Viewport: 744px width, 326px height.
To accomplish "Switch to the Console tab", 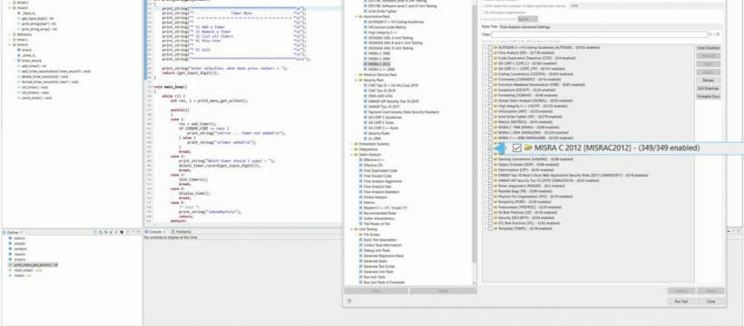I will 155,232.
